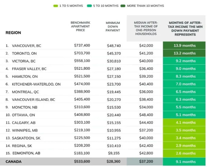This screenshot has width=207, height=167.
Task: Click Toronto's 13.2 months cell
Action: (x=184, y=53)
